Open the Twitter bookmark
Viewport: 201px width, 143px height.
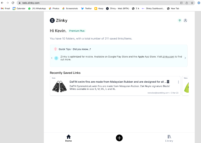pyautogui.click(x=87, y=9)
